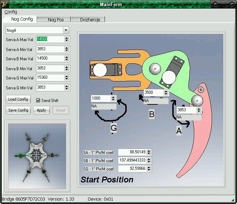Click the hexapod robot preview image
This screenshot has width=237, height=204.
click(37, 156)
